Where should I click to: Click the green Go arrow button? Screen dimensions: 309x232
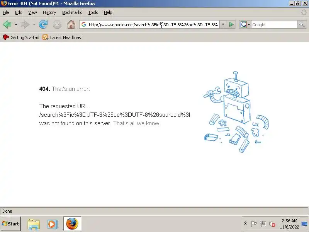pos(231,25)
